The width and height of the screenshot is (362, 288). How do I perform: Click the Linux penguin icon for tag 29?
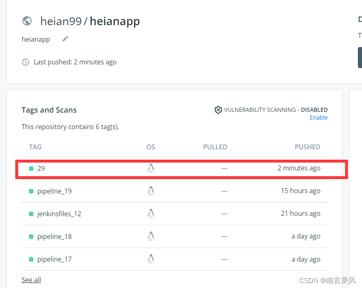[151, 168]
